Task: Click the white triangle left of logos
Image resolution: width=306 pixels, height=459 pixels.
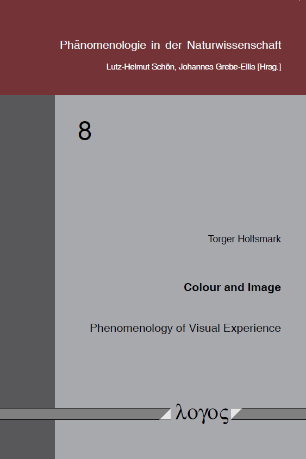Action: pyautogui.click(x=167, y=415)
